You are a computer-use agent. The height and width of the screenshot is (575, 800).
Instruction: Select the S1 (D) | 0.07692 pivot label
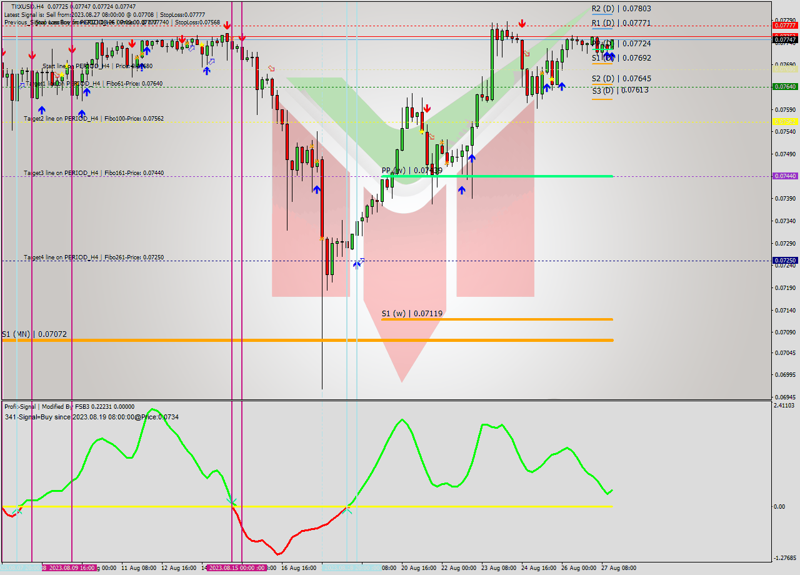(621, 57)
